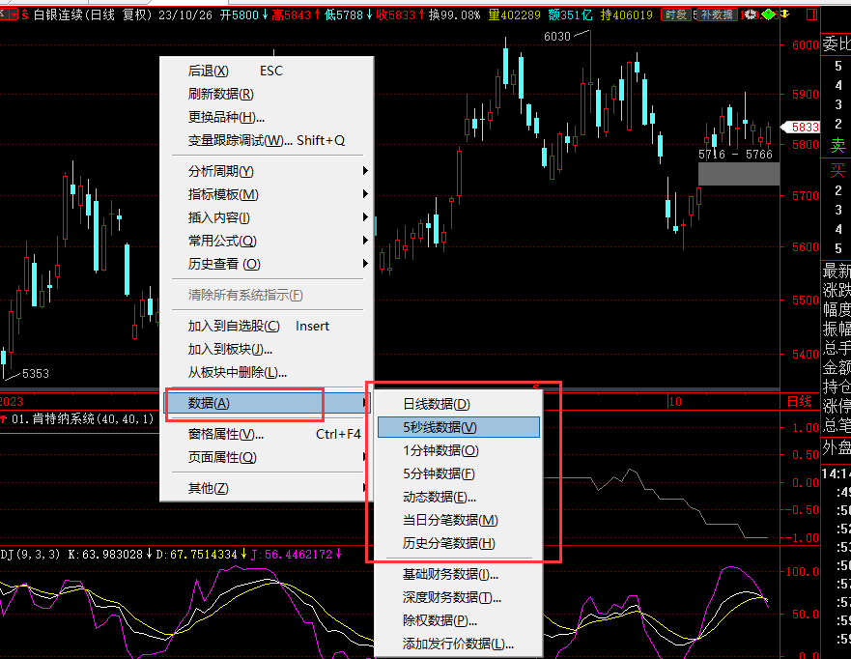
Task: Click the 买 label in the order panel
Action: [x=837, y=170]
